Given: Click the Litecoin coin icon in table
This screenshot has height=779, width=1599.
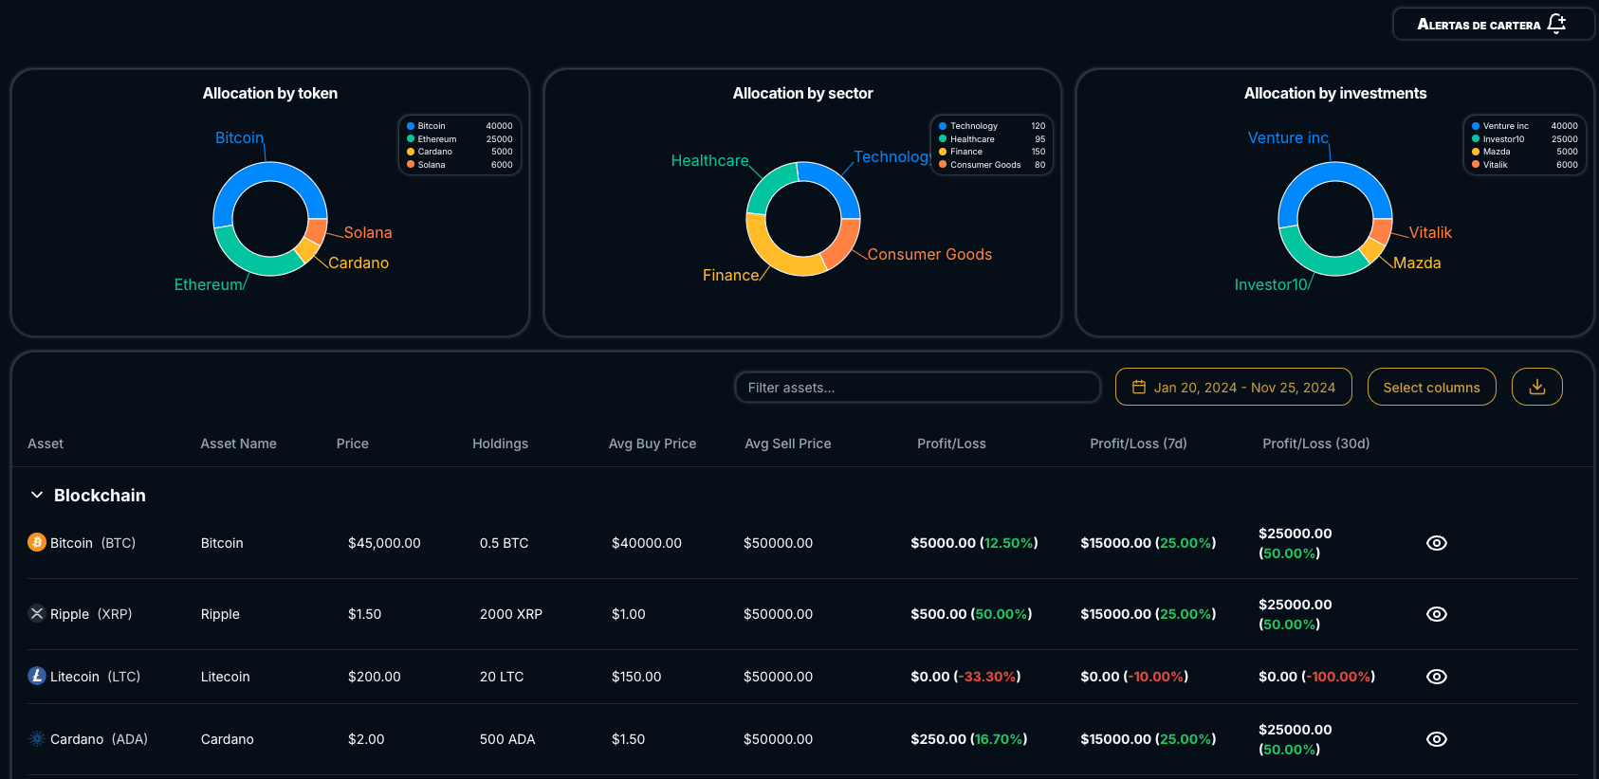Looking at the screenshot, I should coord(37,676).
